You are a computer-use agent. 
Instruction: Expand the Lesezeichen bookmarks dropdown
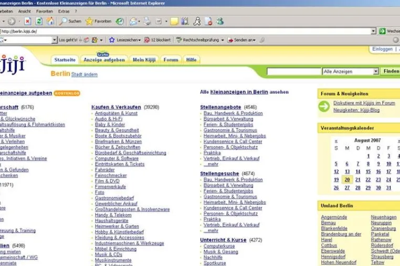125,40
